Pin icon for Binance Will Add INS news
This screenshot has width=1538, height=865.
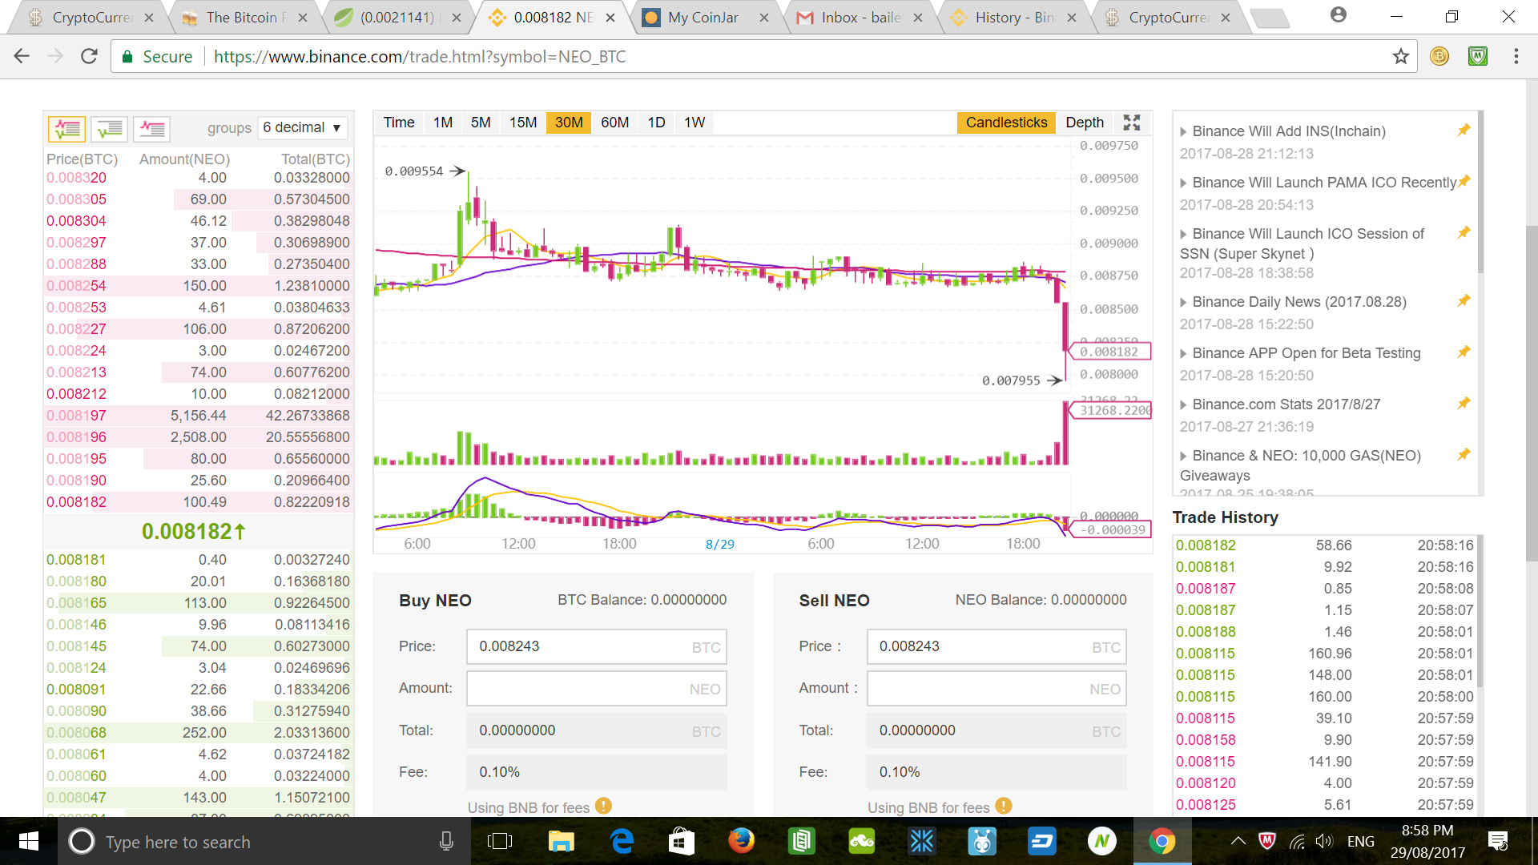[1464, 130]
